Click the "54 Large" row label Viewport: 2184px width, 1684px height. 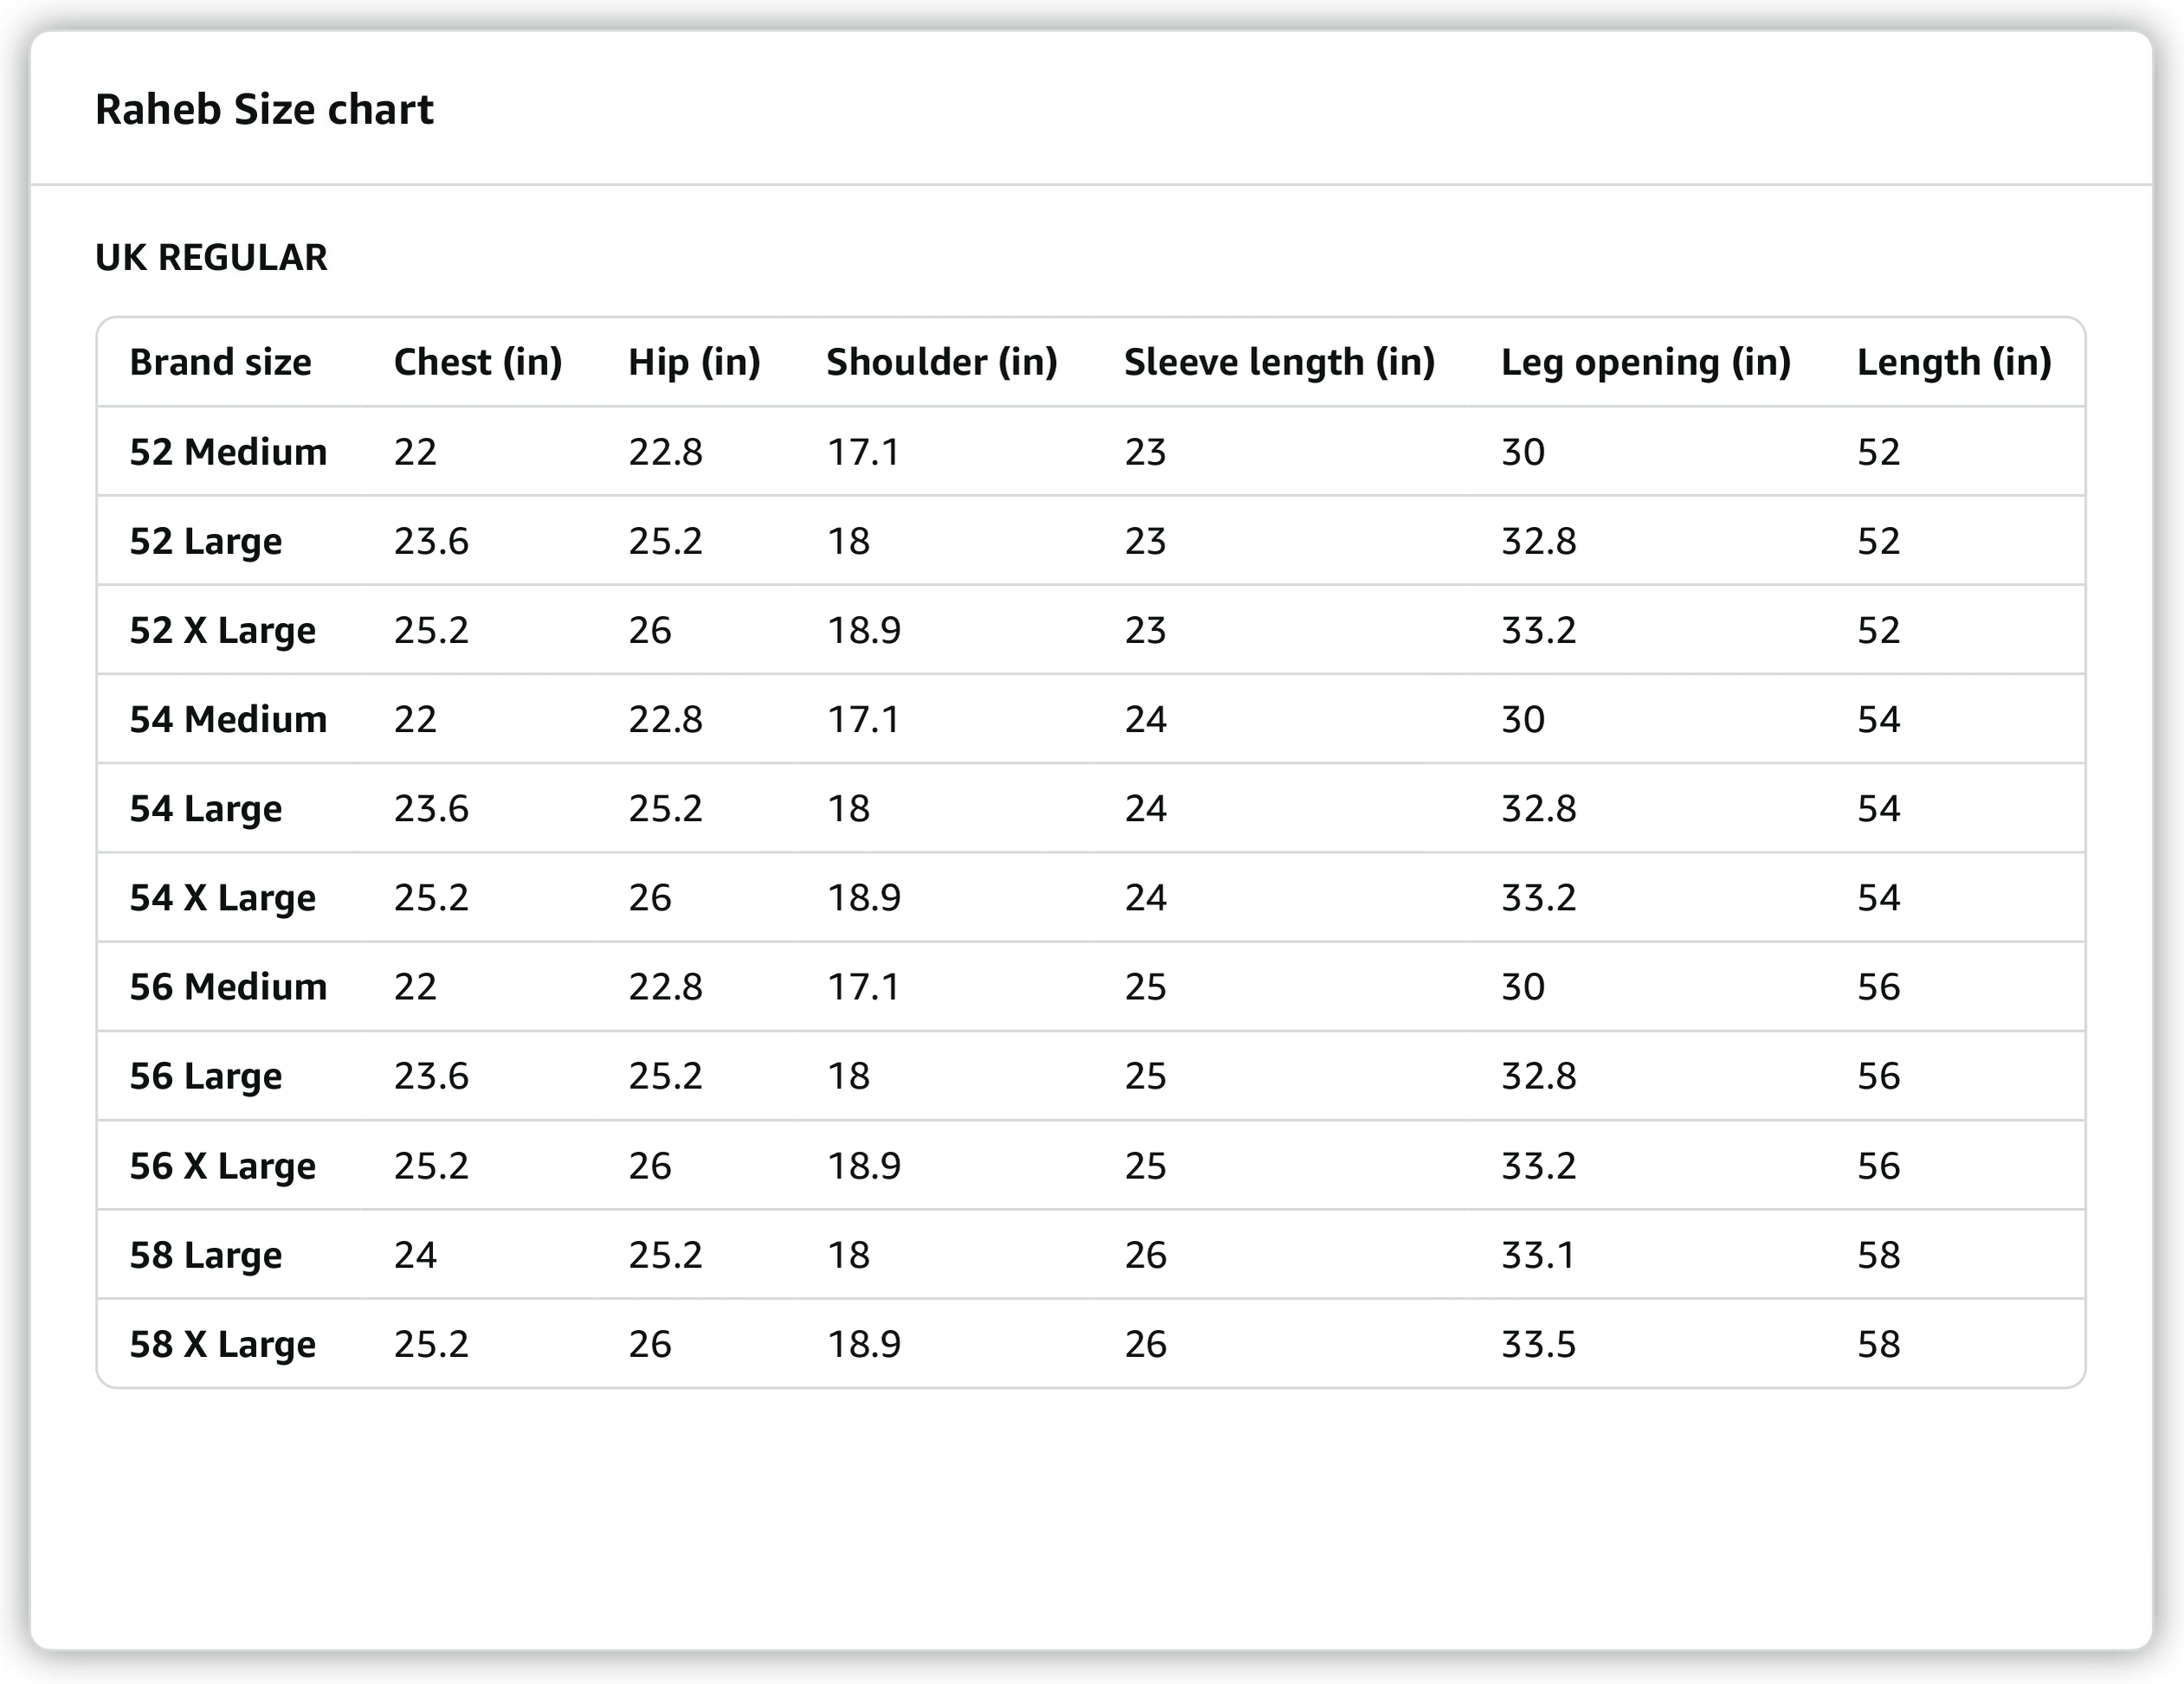tap(205, 808)
